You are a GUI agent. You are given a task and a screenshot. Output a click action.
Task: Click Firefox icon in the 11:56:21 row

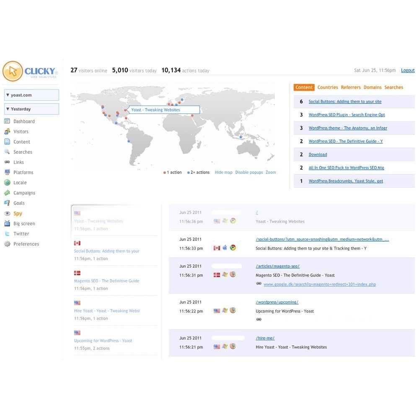(x=233, y=346)
